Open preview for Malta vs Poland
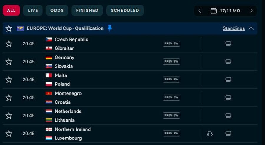The width and height of the screenshot is (265, 145). 171,80
